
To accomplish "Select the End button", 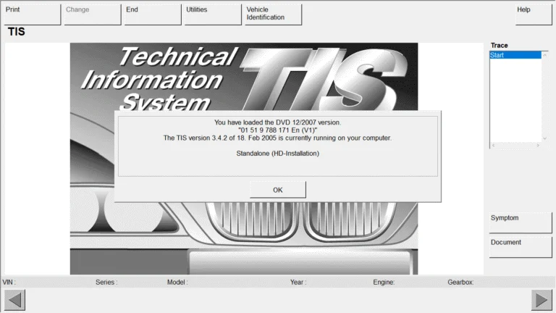I will [x=153, y=14].
